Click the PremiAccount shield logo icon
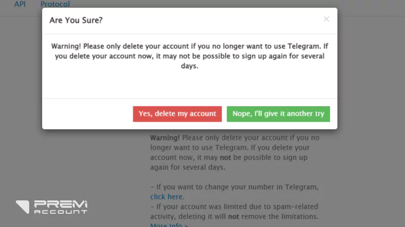Screen dimensions: 405x227 [22, 206]
